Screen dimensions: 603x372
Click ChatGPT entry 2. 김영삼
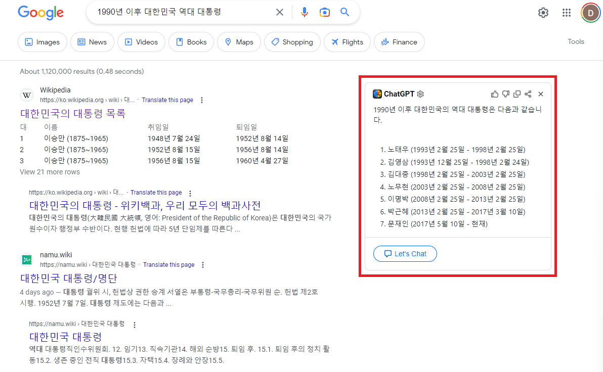(455, 162)
